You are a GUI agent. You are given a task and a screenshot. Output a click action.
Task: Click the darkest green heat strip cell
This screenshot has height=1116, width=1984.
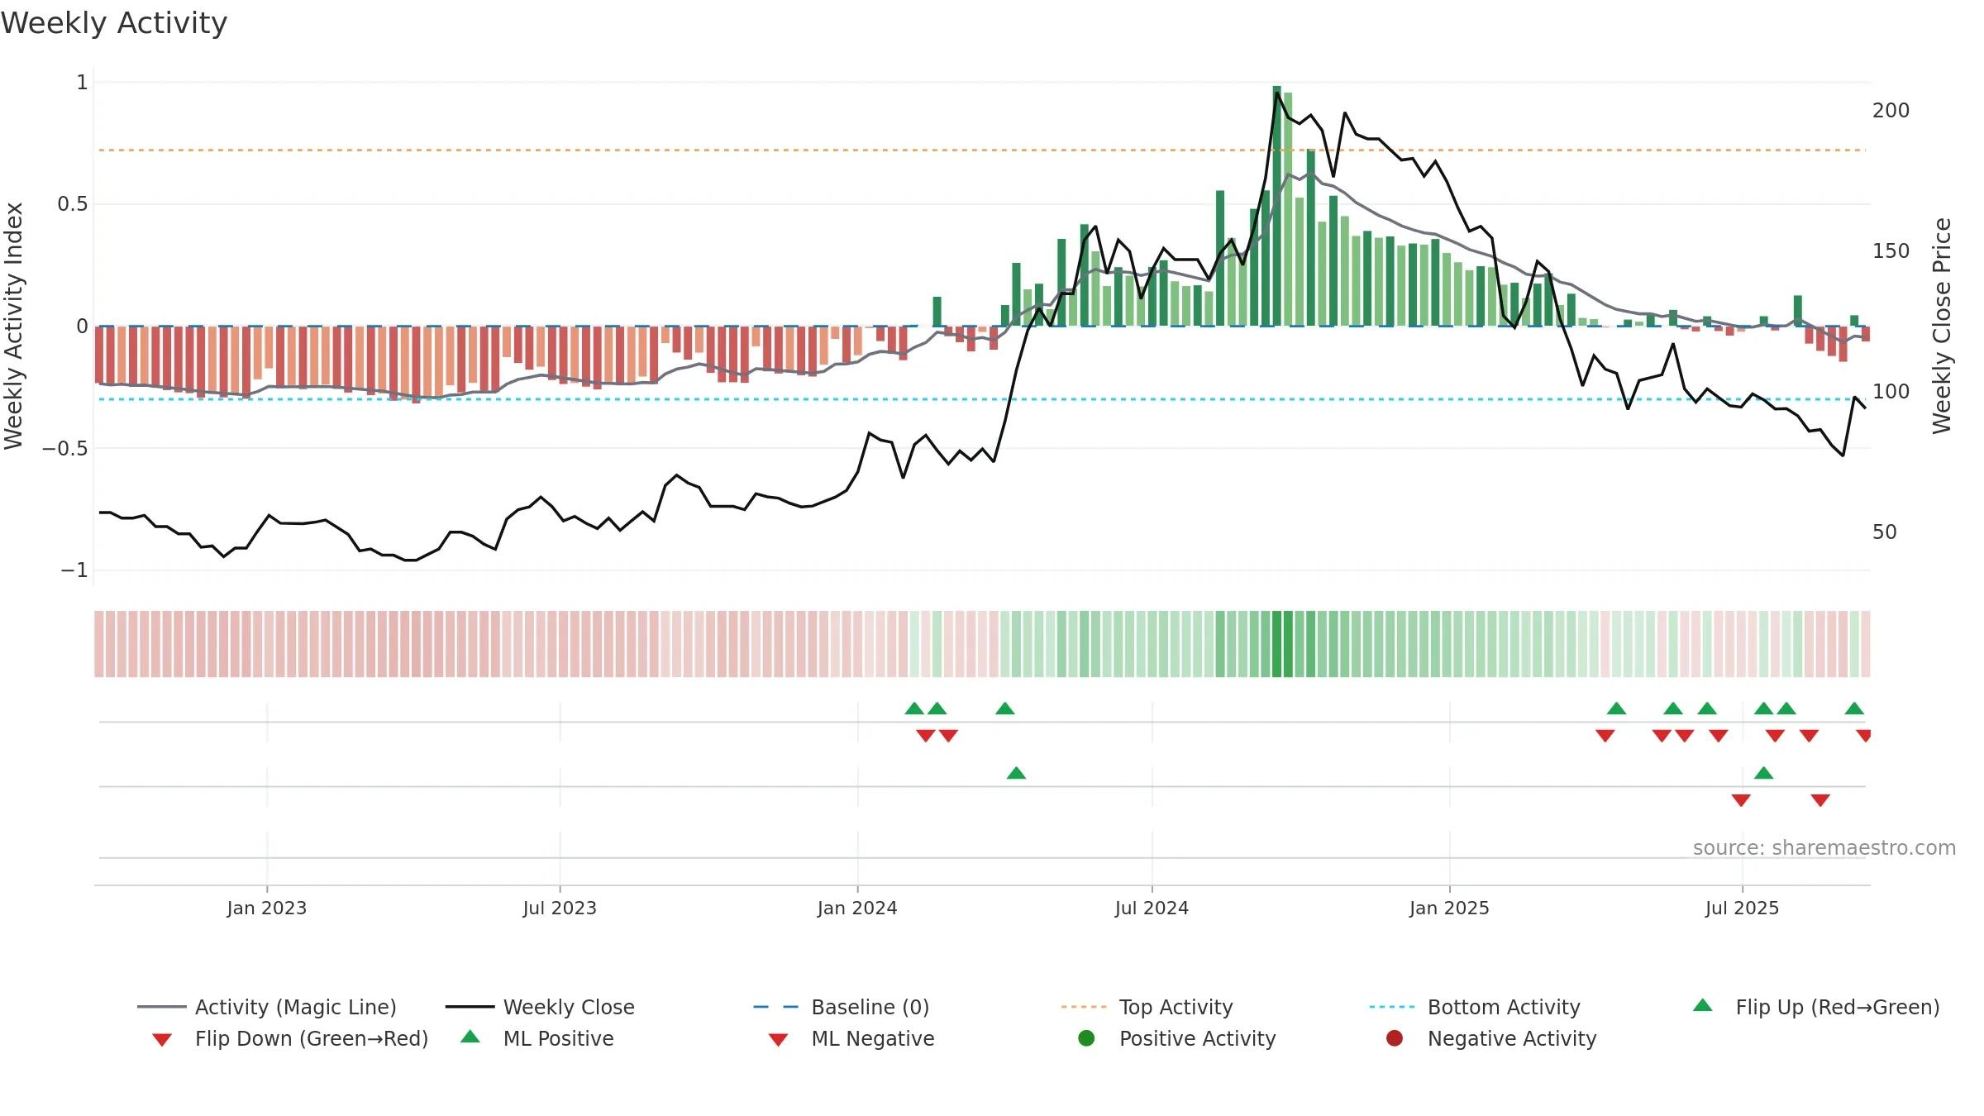click(1277, 644)
